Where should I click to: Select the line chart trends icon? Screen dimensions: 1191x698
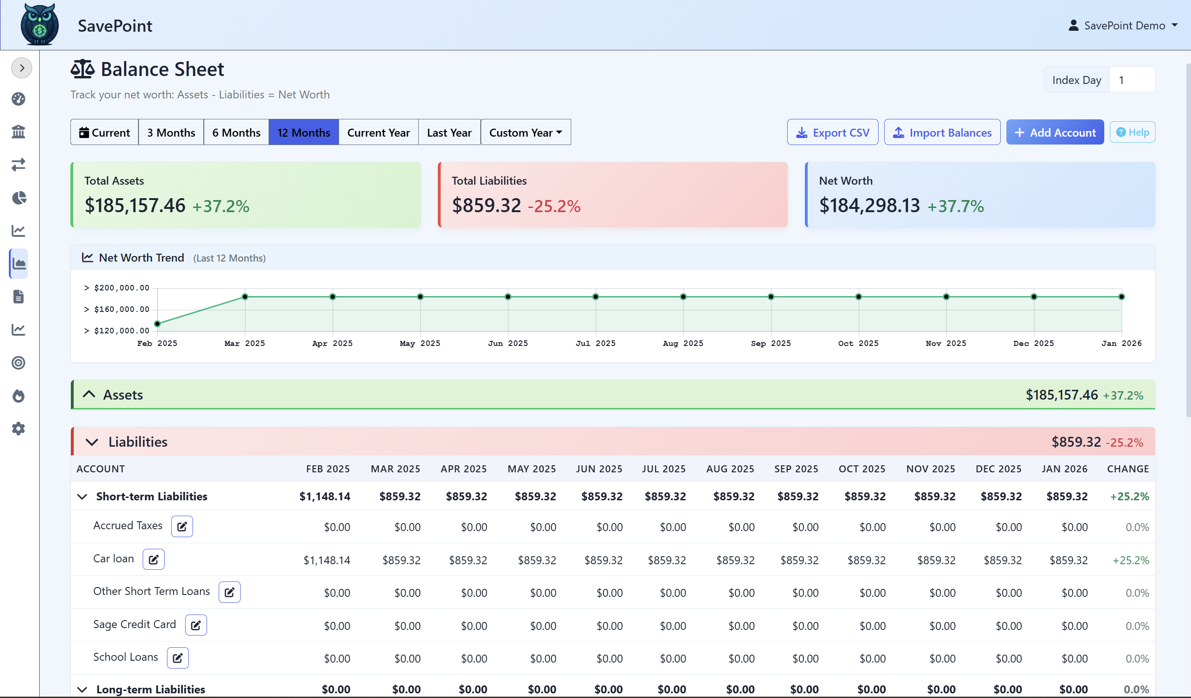coord(19,231)
